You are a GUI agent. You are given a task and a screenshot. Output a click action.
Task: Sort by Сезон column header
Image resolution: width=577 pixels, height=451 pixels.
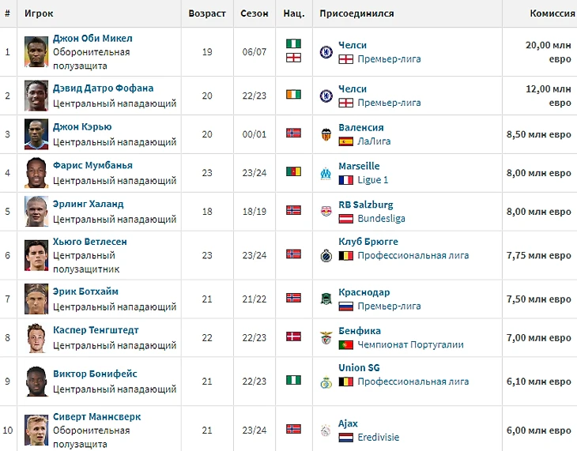[255, 14]
